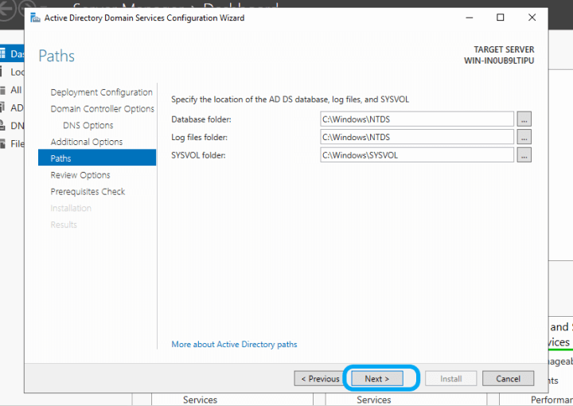Open the DNS Options step
This screenshot has width=573, height=406.
pos(88,125)
